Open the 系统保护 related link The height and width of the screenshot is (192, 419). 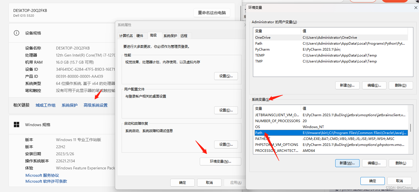70,105
